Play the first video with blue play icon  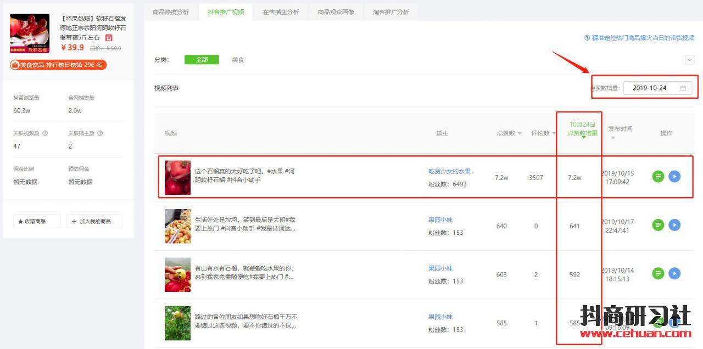tap(674, 177)
